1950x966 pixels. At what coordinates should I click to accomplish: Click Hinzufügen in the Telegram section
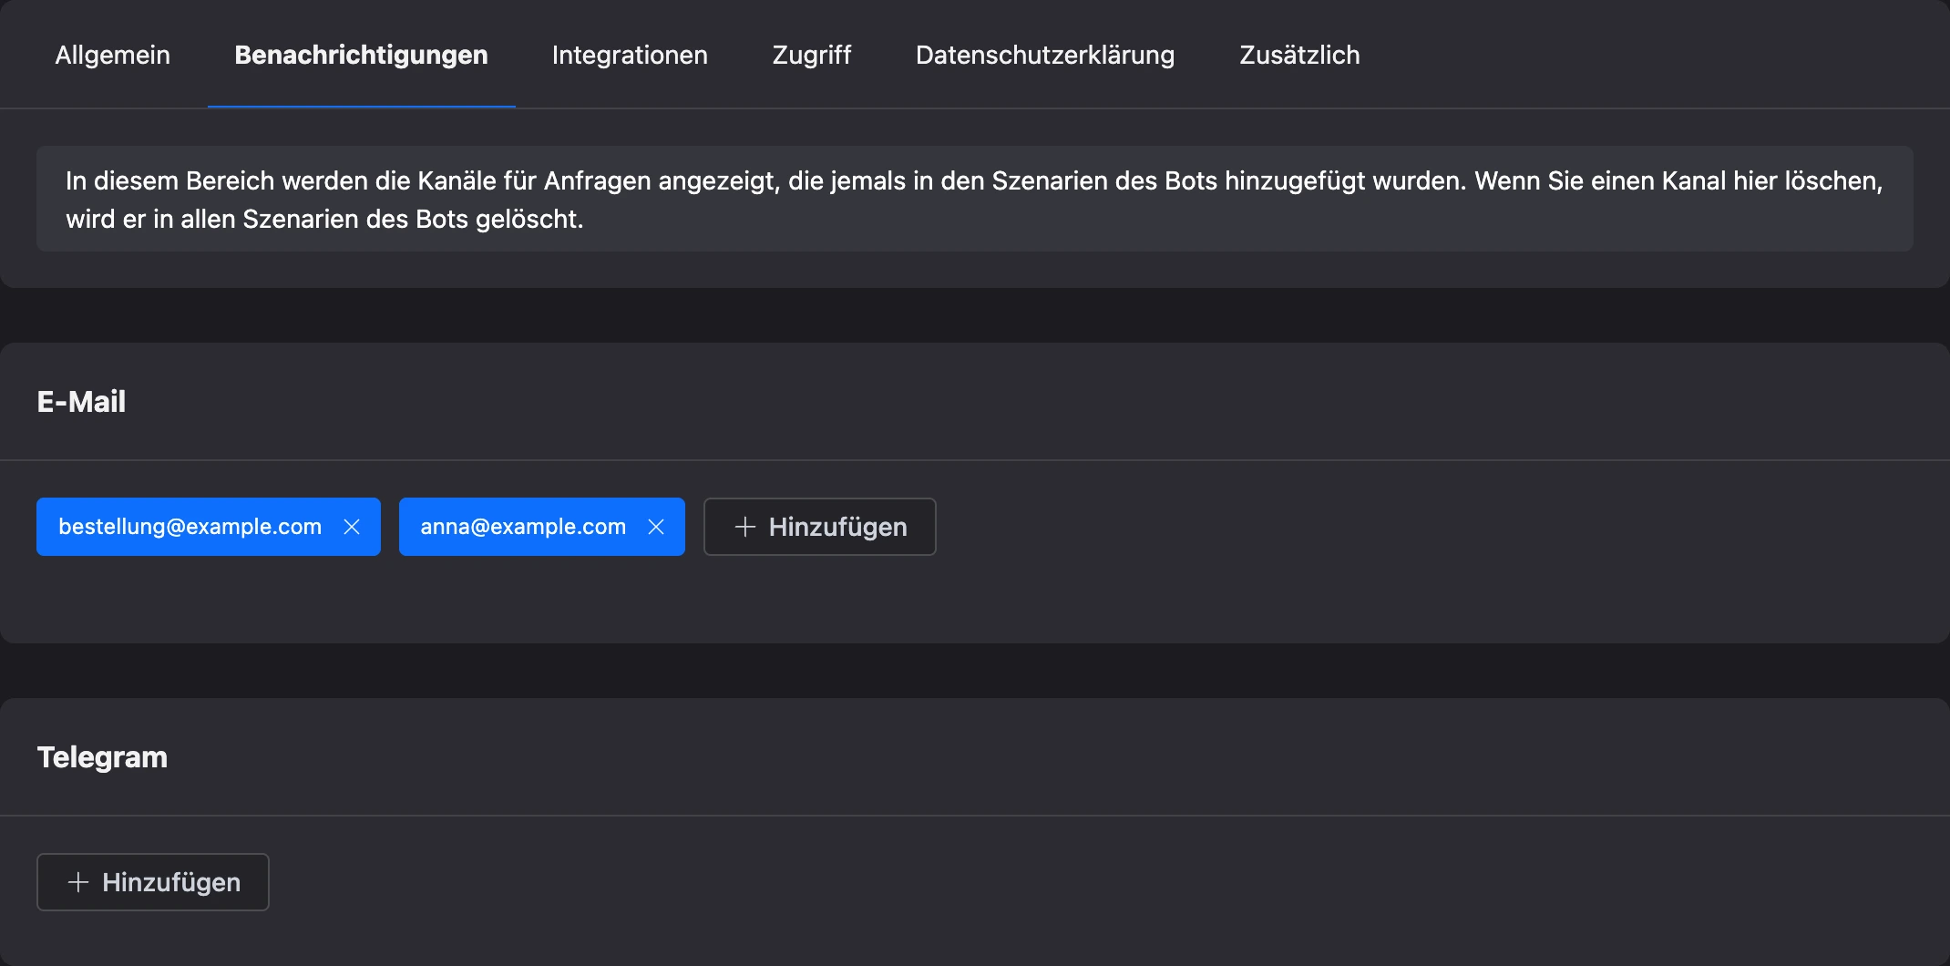[152, 882]
